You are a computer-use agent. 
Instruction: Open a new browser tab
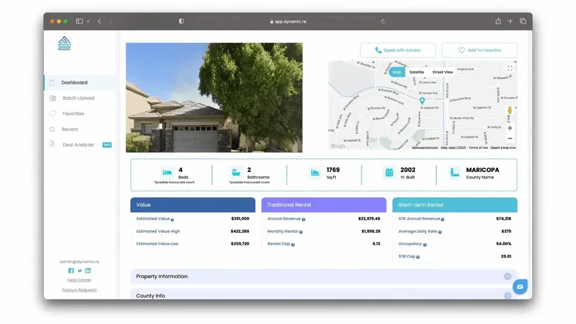pos(510,21)
